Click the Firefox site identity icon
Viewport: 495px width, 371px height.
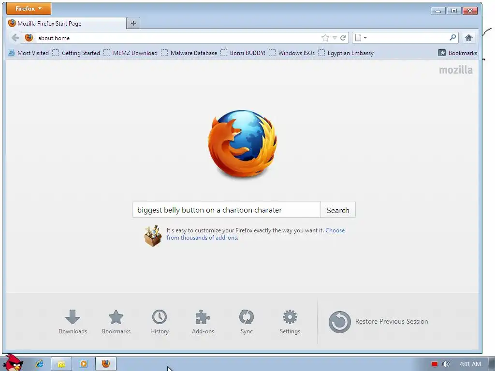29,38
